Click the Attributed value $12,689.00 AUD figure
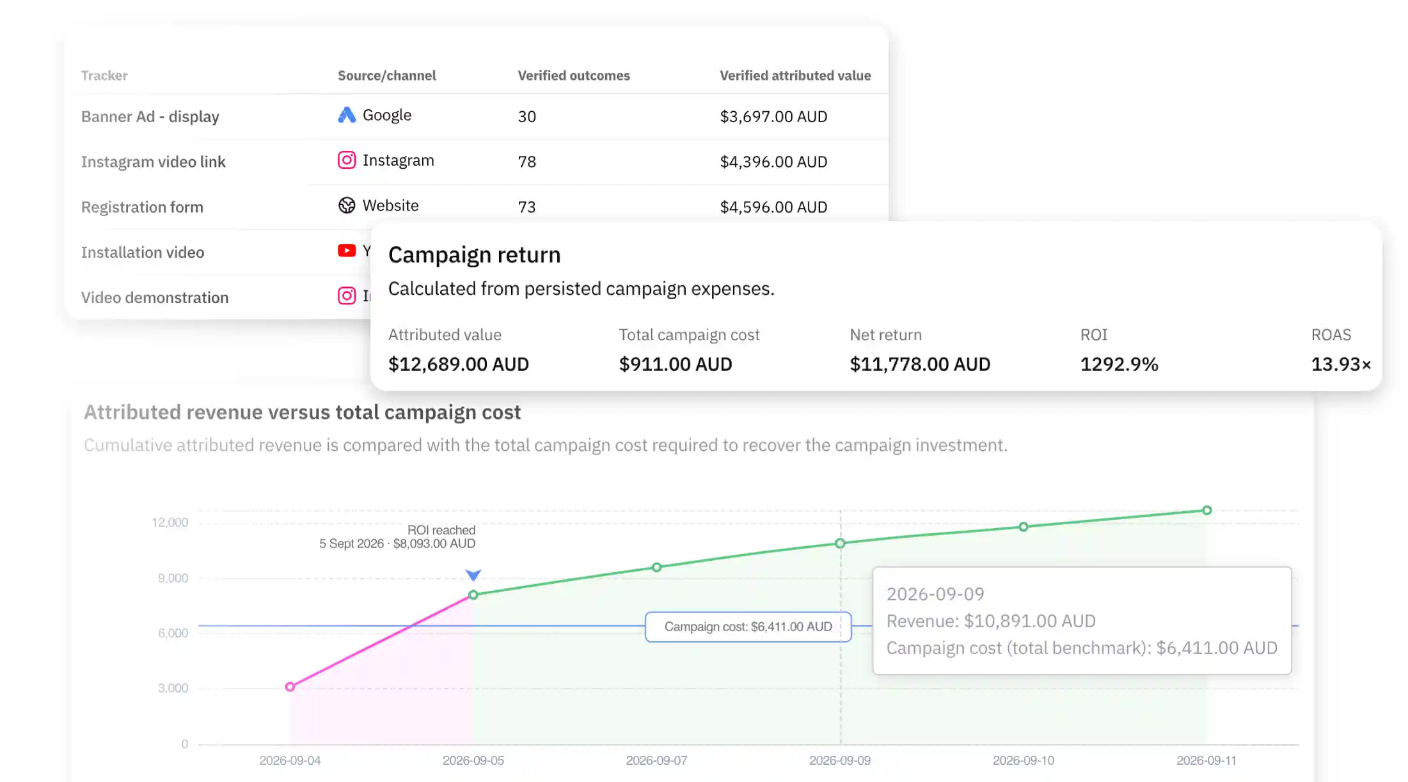The width and height of the screenshot is (1408, 782). [x=458, y=364]
